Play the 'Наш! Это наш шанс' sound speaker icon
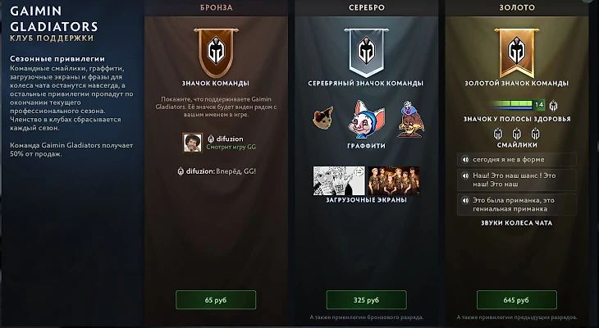The image size is (599, 328). tap(465, 175)
